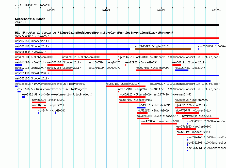Click the esv2751925 (Pinto2007) loss bar
The height and width of the screenshot is (168, 226).
117,38
